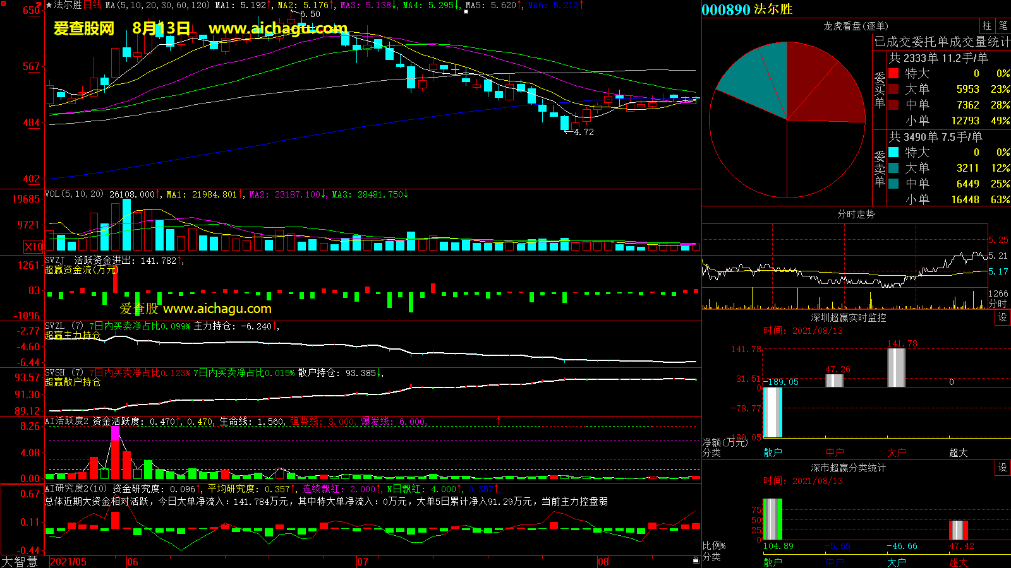Select the 龙虎看盘(逐单) panel title
The width and height of the screenshot is (1011, 568).
[x=856, y=26]
